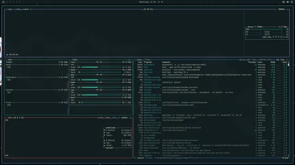Toggle per-core in proc header

(x=251, y=60)
